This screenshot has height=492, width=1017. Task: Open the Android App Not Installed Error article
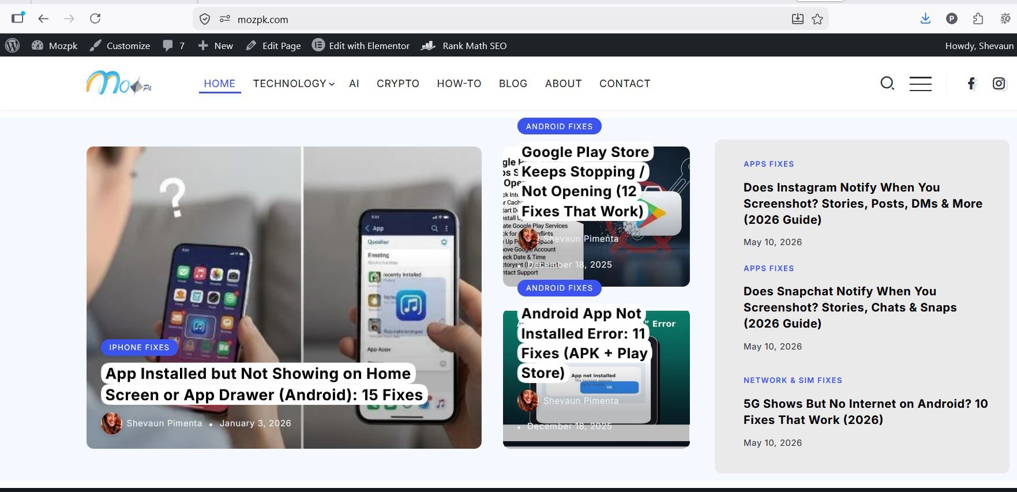584,343
